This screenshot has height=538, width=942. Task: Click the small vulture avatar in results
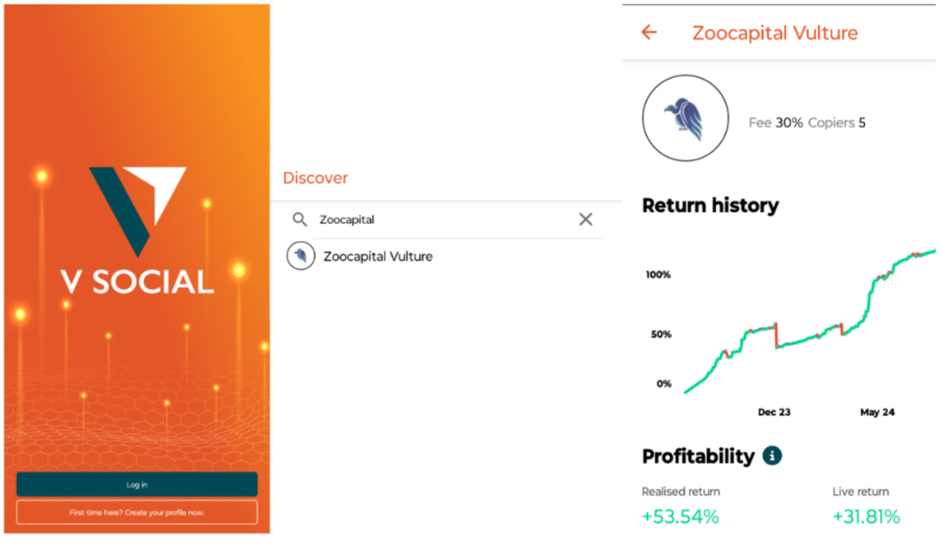pyautogui.click(x=301, y=256)
